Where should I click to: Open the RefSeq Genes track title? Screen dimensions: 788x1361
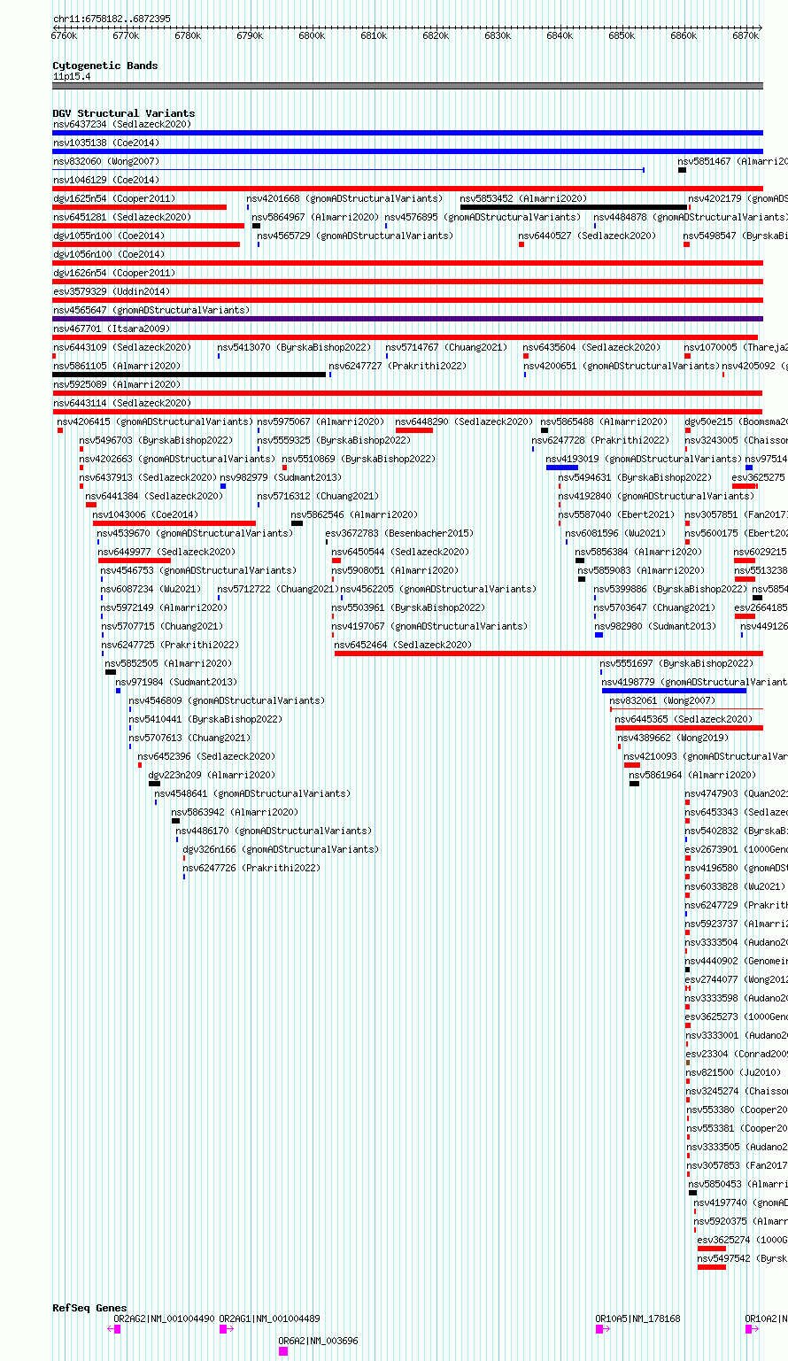point(89,1308)
